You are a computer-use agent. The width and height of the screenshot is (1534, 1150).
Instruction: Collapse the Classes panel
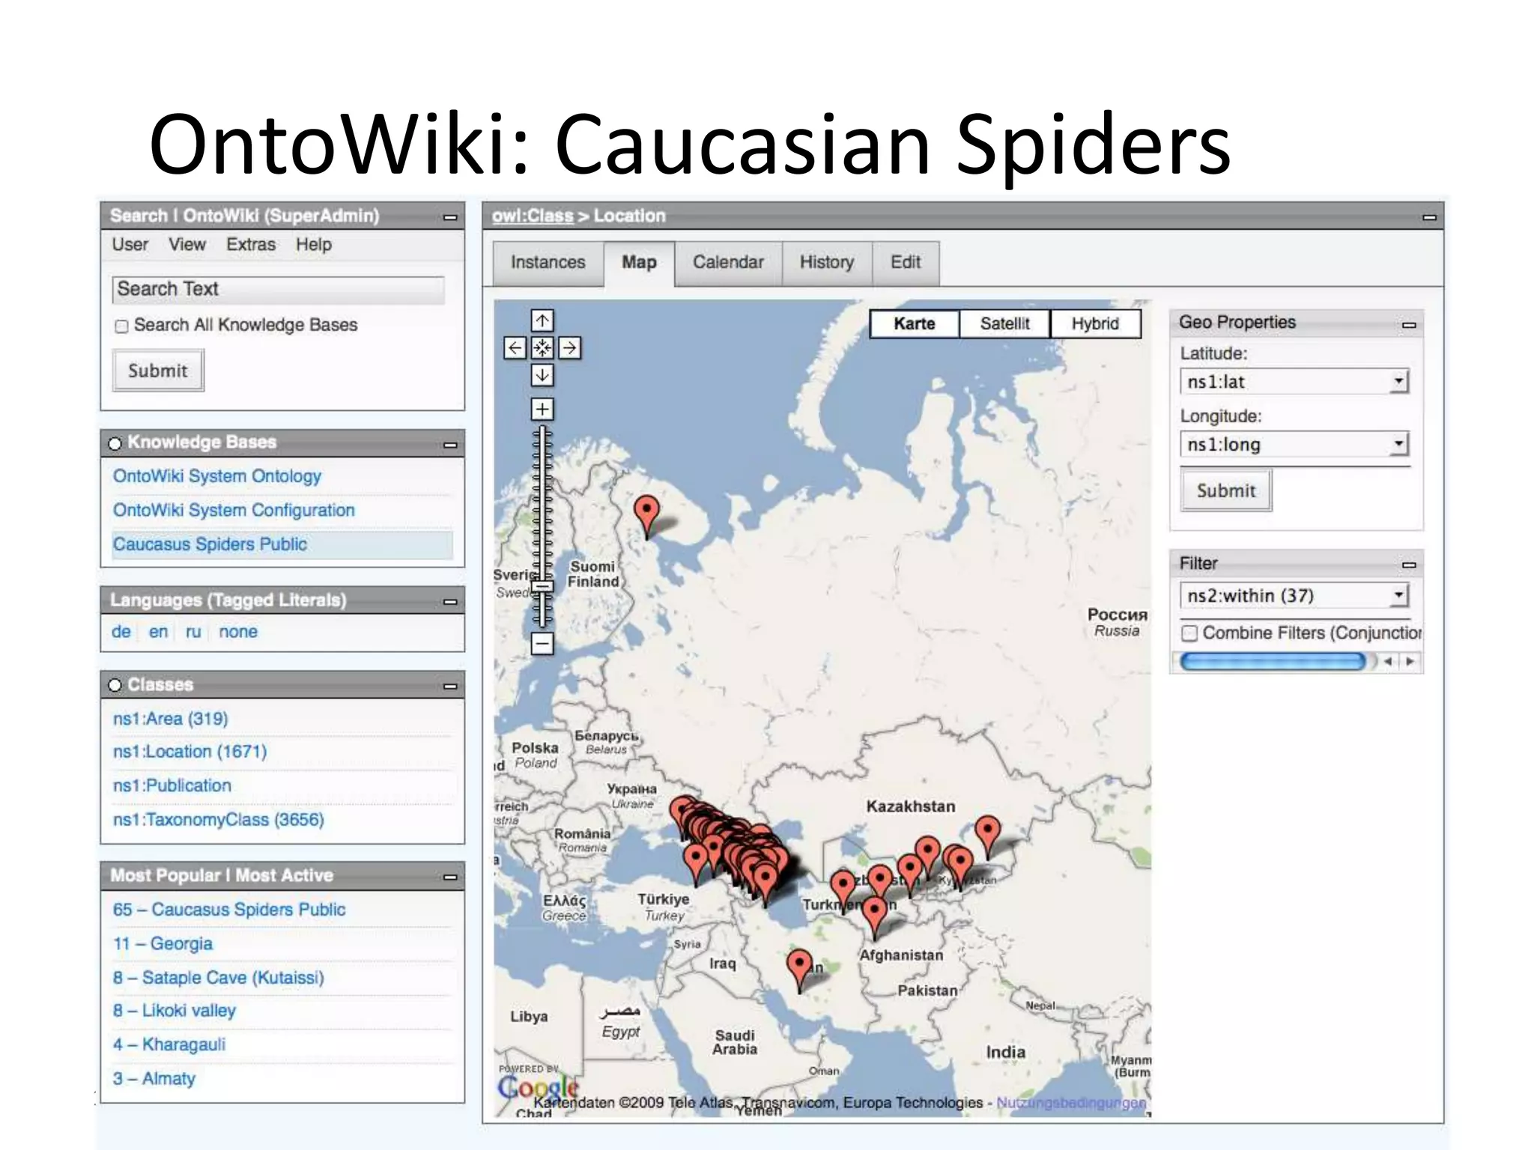(450, 686)
